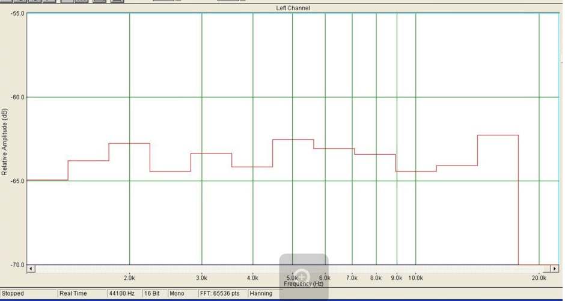The width and height of the screenshot is (565, 301).
Task: Click the Left Channel plot title
Action: 293,8
